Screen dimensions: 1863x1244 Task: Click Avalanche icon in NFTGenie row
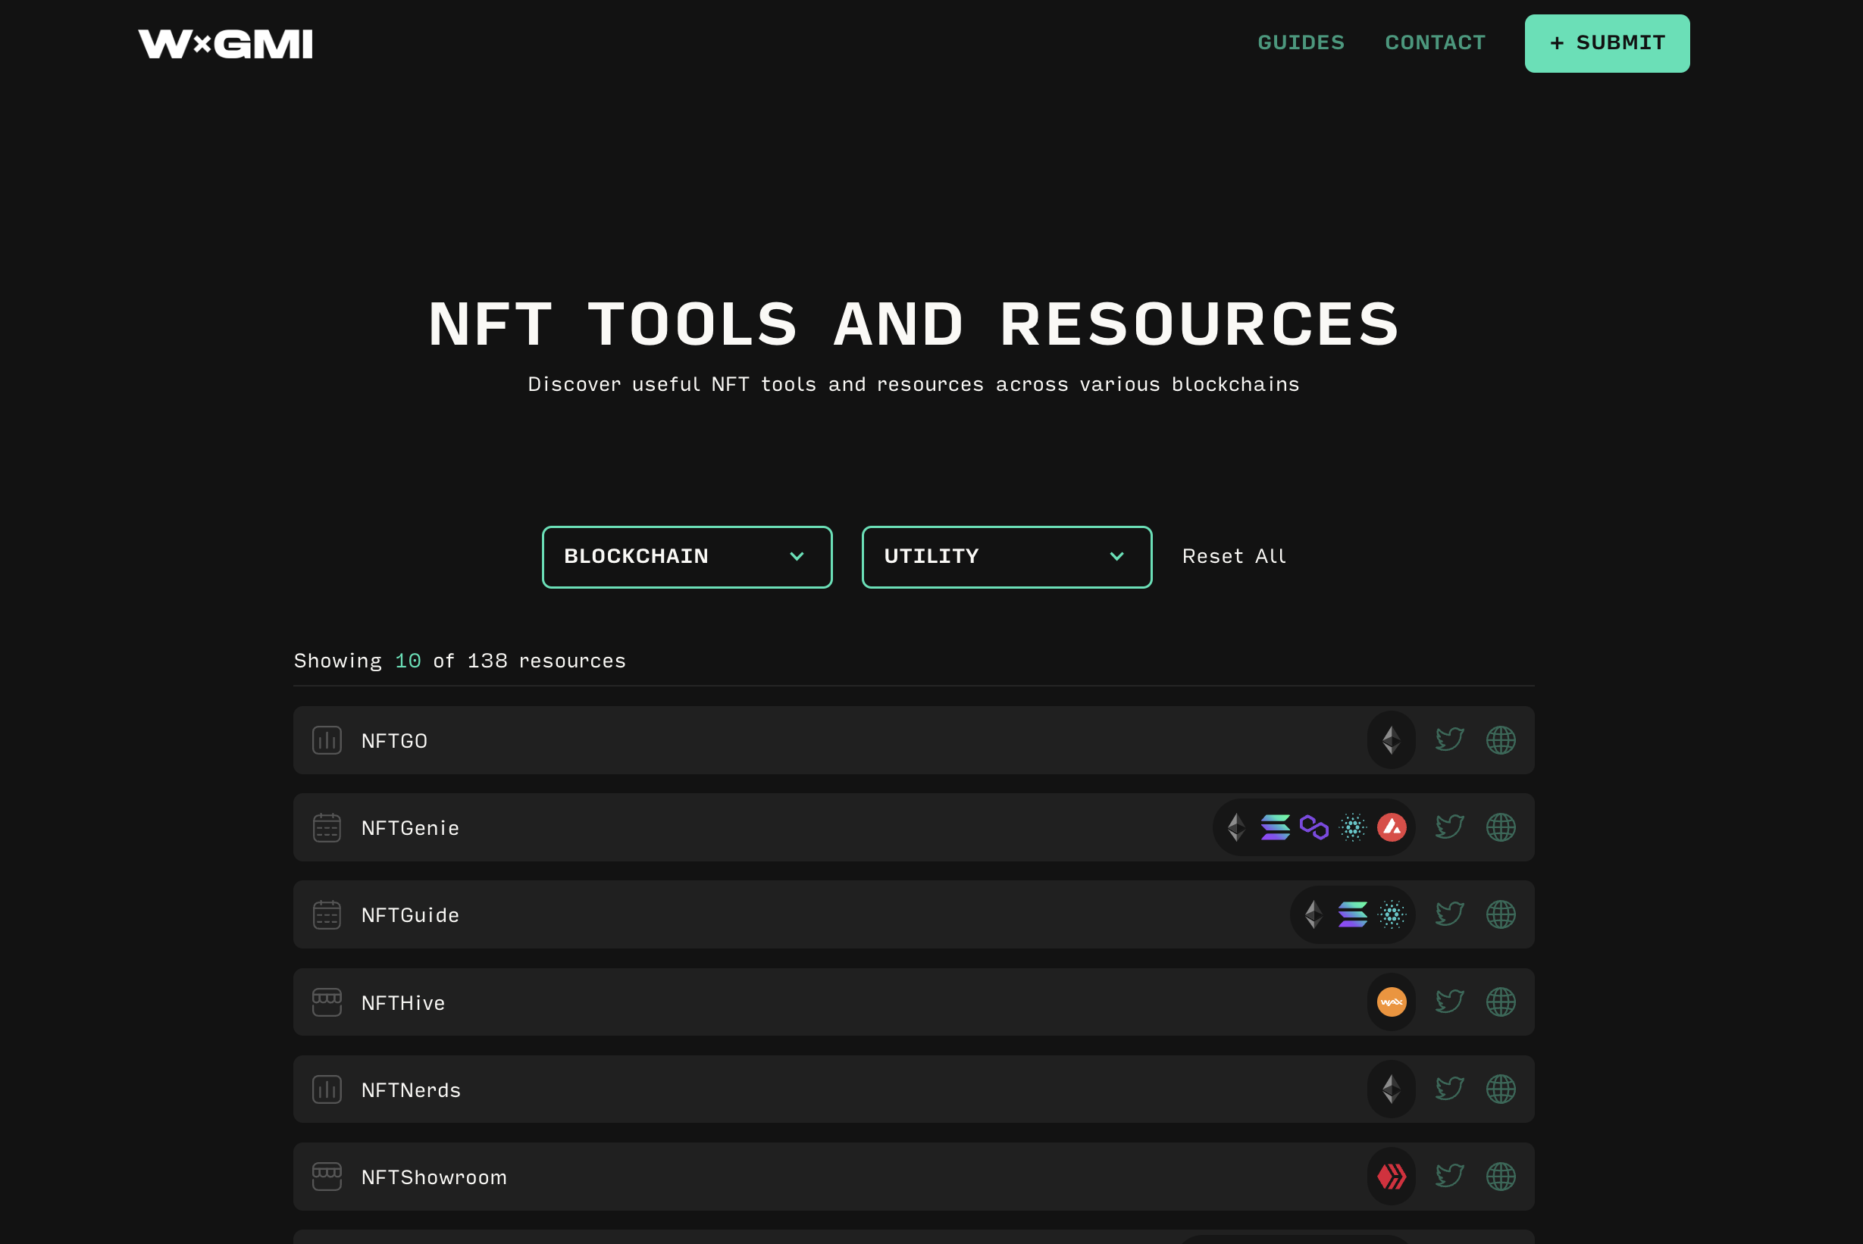[x=1392, y=827]
